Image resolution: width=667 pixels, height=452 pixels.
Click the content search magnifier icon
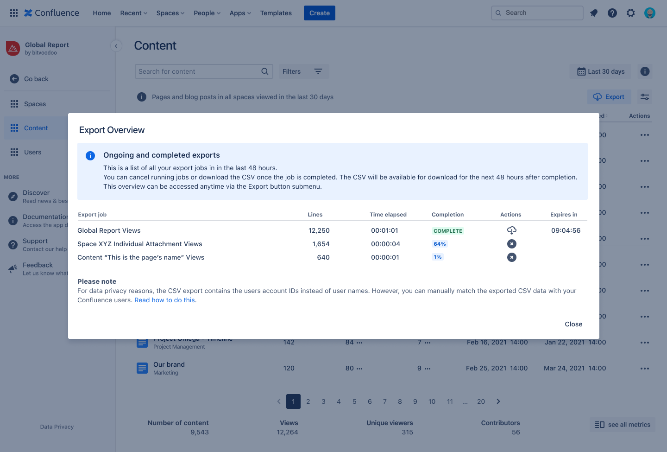264,71
